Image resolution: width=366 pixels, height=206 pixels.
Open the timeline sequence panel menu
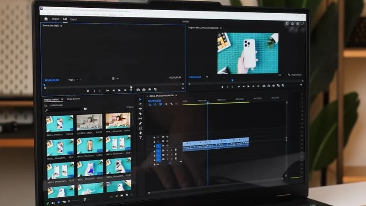pos(176,95)
